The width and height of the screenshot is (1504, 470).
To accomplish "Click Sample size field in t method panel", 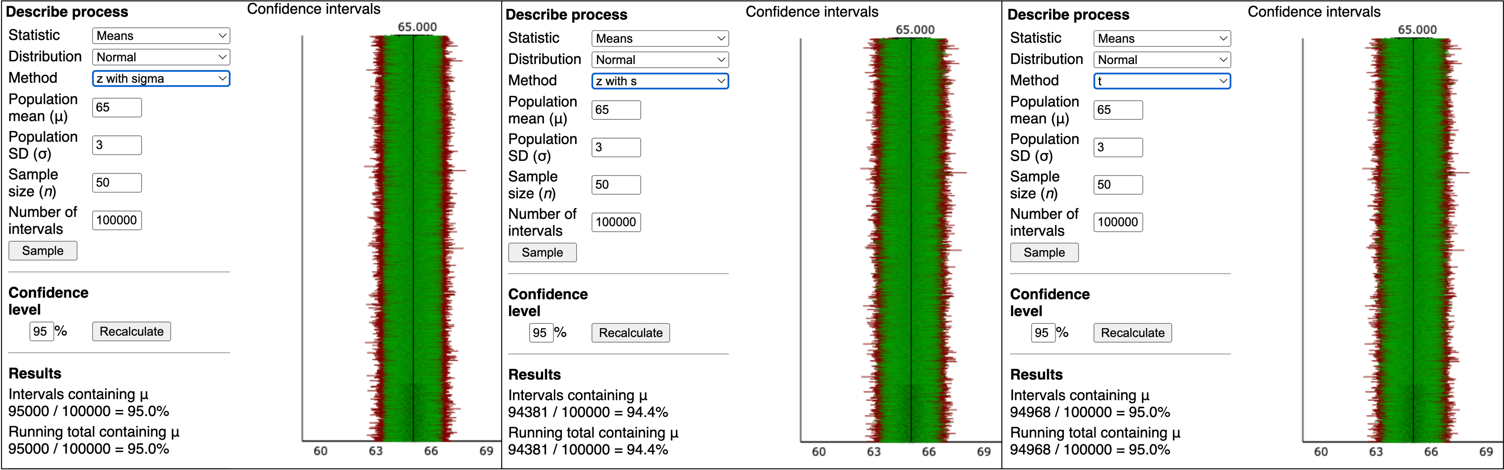I will 1118,185.
